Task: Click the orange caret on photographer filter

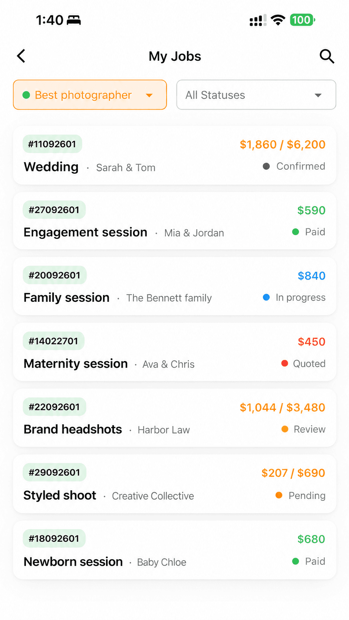Action: click(x=149, y=95)
